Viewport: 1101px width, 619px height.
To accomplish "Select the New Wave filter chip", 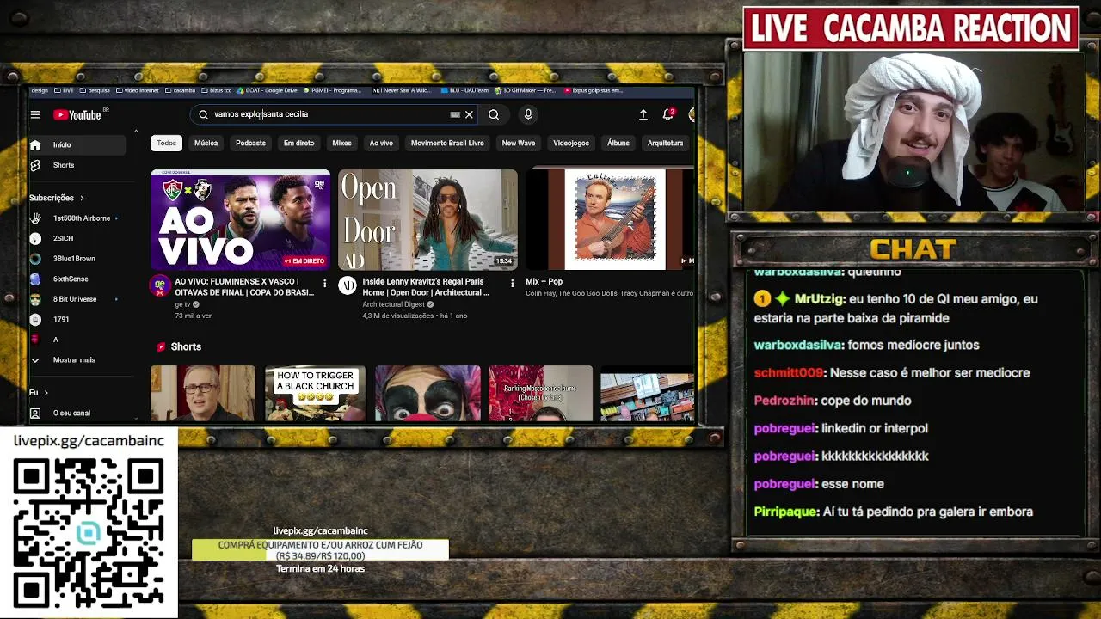I will [519, 143].
